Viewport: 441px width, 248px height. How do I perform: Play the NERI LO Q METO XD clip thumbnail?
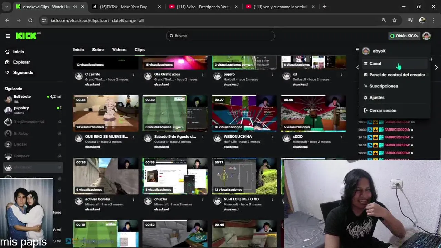(244, 176)
